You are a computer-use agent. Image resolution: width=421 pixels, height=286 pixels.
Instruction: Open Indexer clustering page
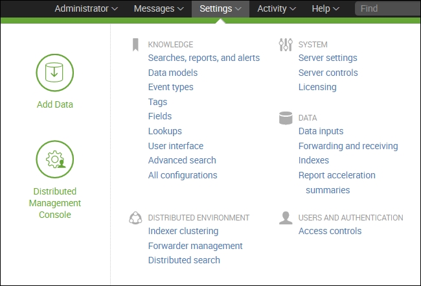coord(183,231)
